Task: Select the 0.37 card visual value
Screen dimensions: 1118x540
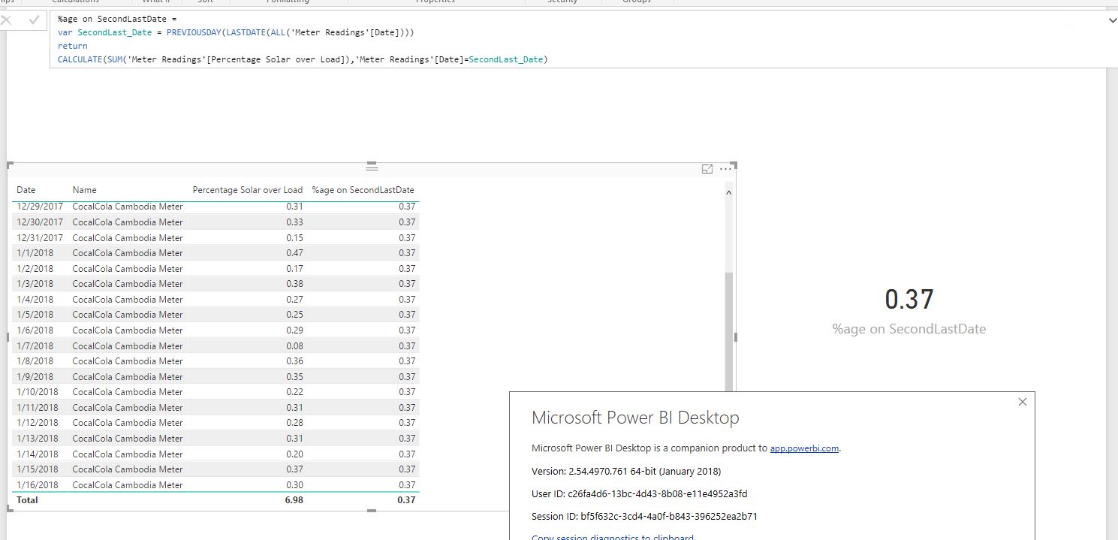Action: click(x=909, y=300)
